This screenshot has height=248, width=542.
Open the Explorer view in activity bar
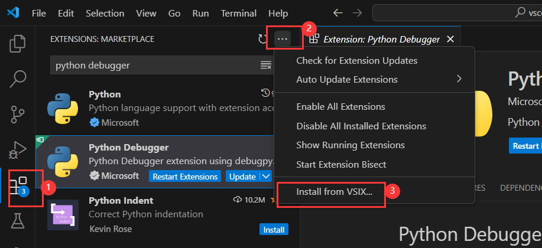(x=19, y=43)
